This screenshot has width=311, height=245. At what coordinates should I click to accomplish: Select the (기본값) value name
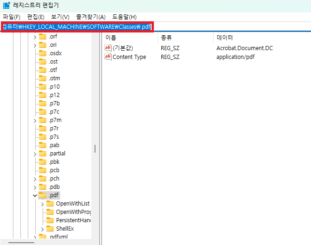(122, 48)
